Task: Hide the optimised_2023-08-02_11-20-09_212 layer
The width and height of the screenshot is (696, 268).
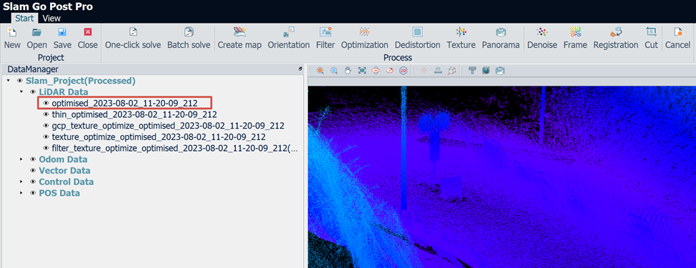Action: click(46, 103)
